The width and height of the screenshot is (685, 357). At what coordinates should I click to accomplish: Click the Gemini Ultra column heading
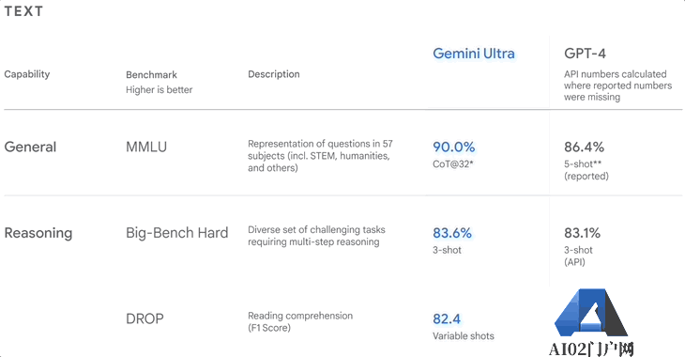474,54
